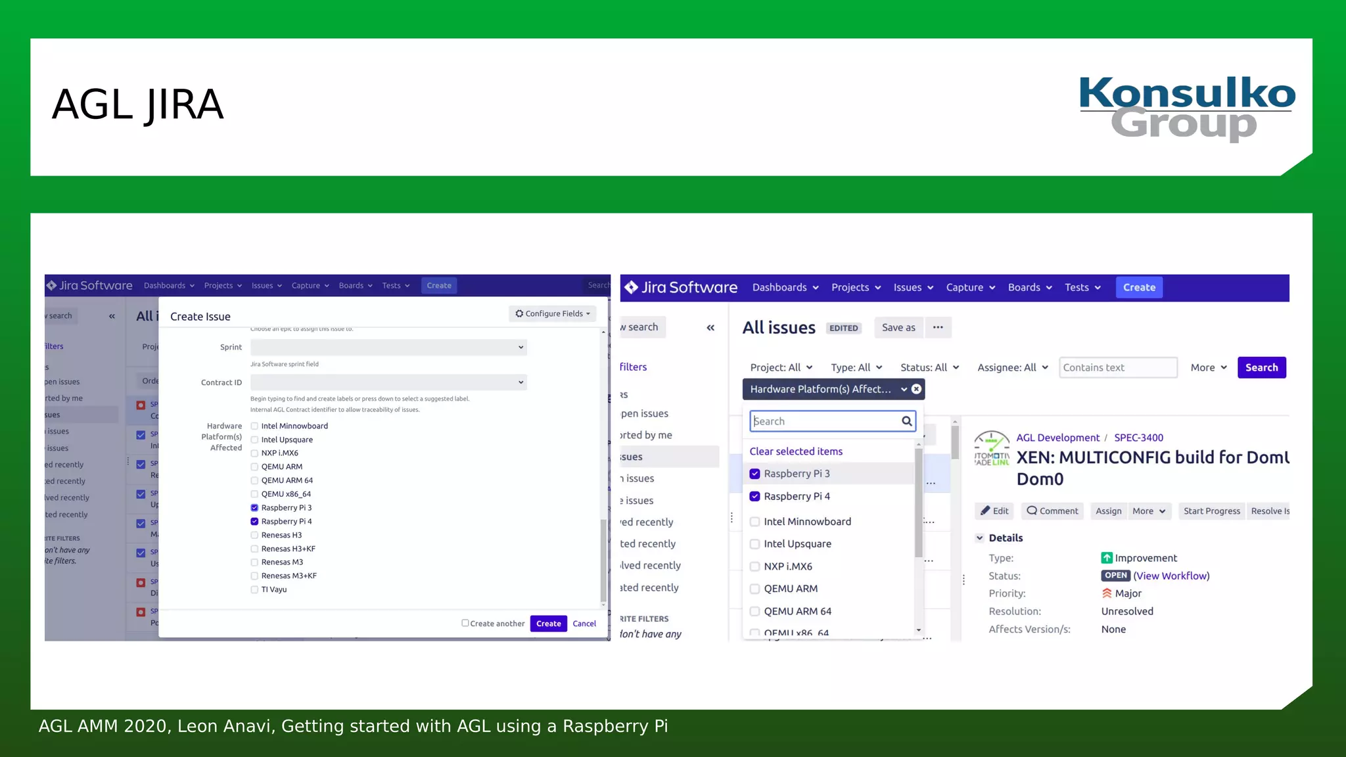
Task: Click the Improvement issue type icon
Action: pyautogui.click(x=1107, y=558)
